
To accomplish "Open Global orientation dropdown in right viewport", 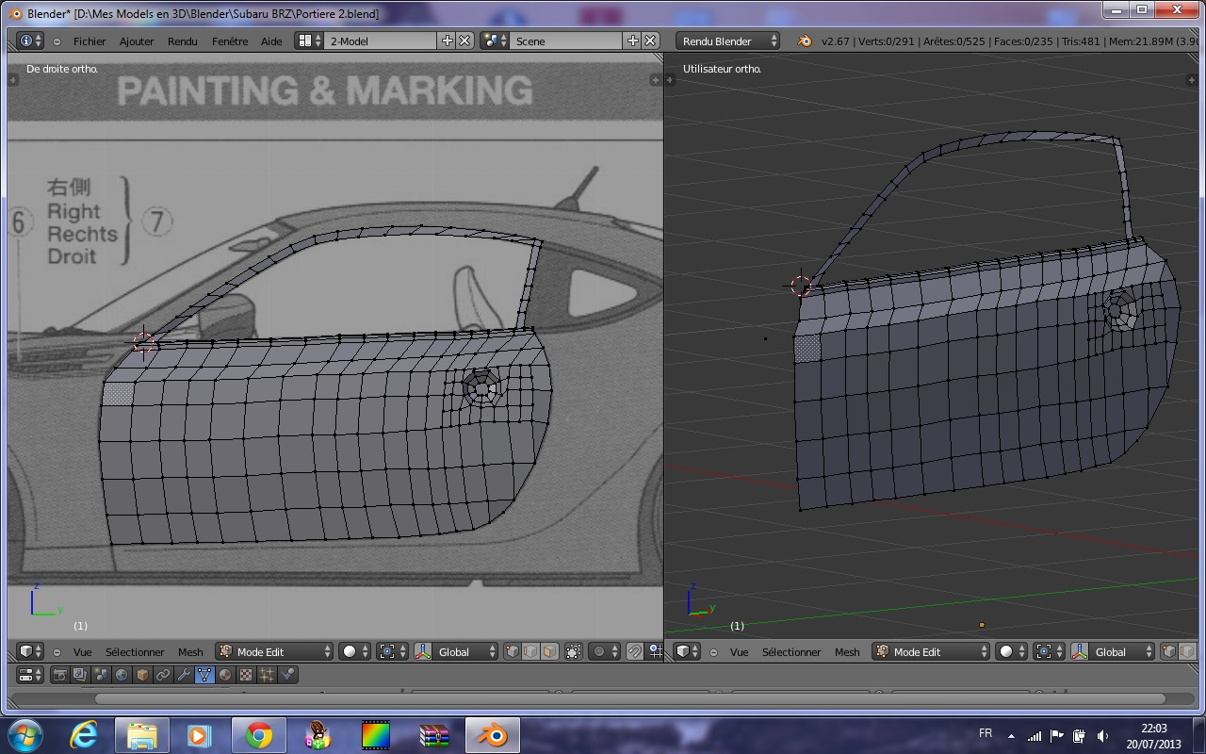I will point(1123,651).
